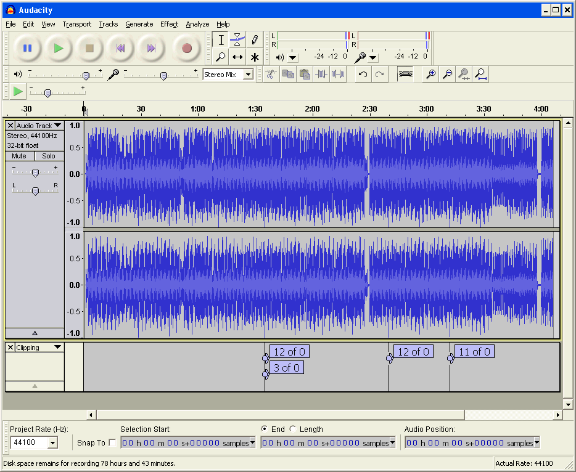Viewport: 576px width, 472px height.
Task: Open output meter options dropdown arrow
Action: (x=293, y=57)
